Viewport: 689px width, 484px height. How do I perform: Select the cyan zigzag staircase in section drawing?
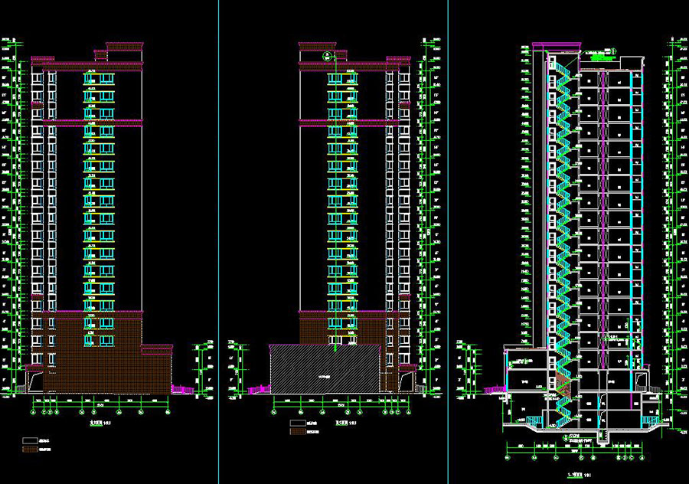pos(563,230)
